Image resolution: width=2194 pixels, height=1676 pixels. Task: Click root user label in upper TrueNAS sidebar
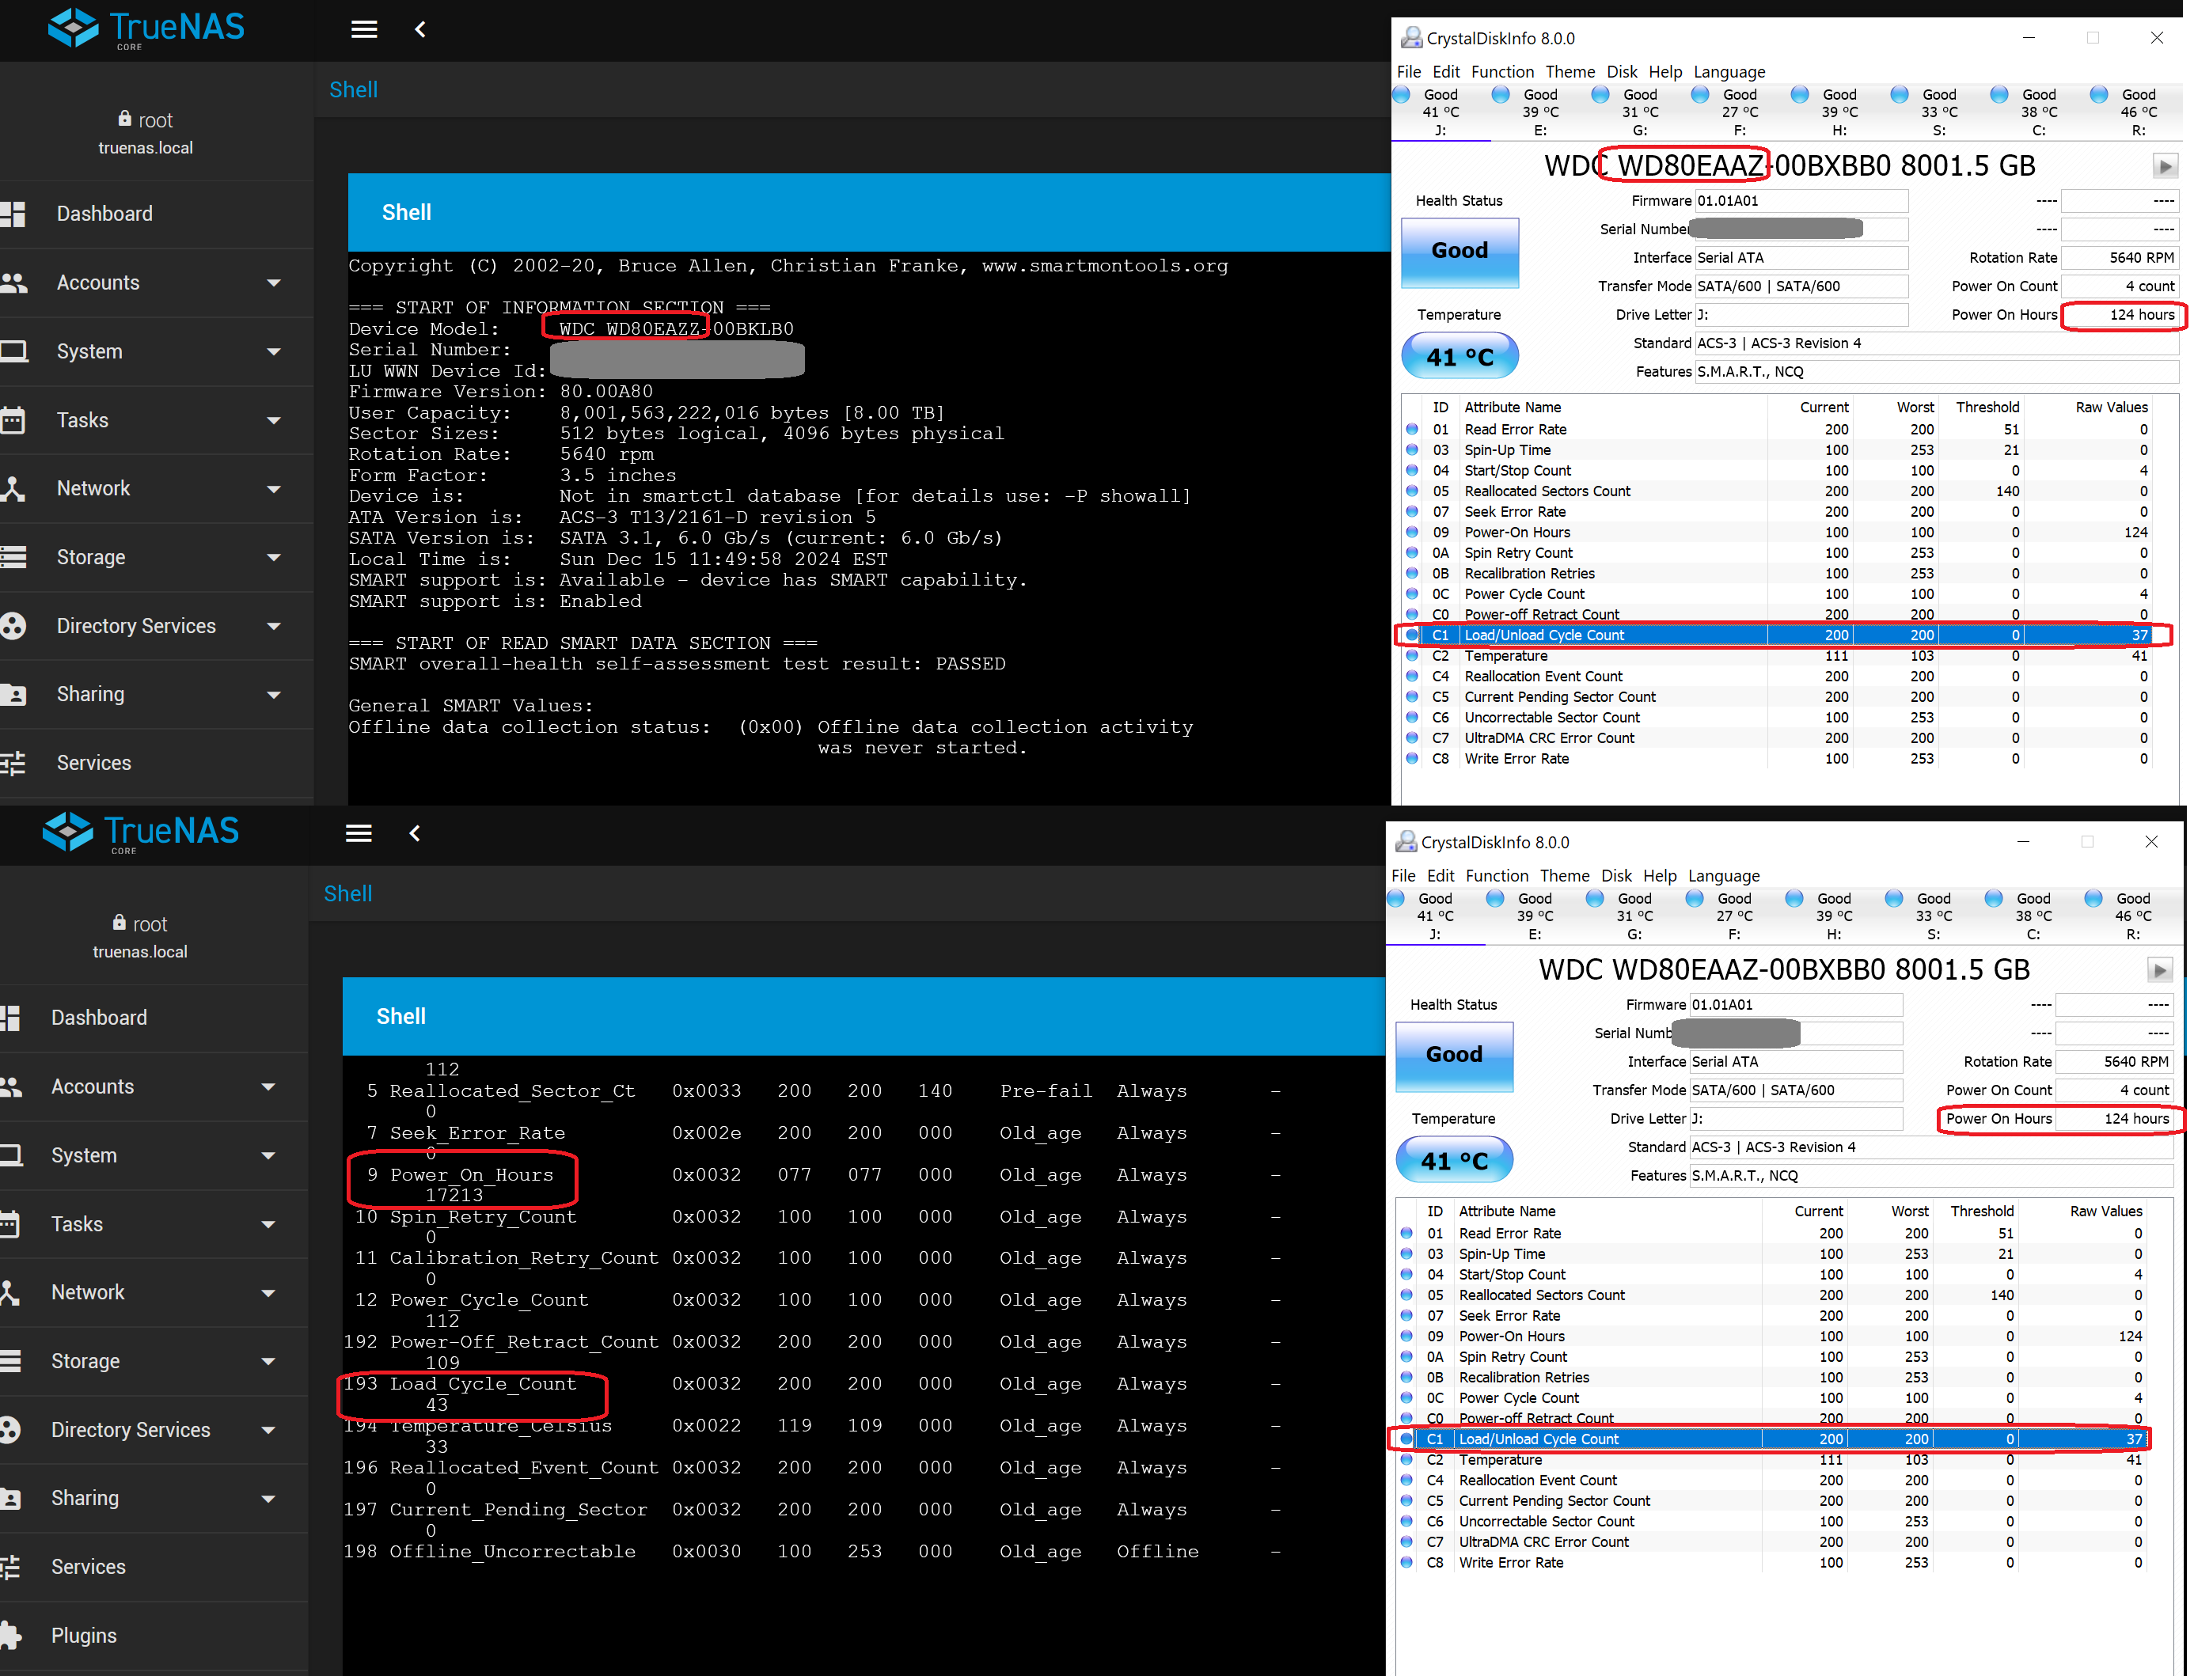[146, 119]
